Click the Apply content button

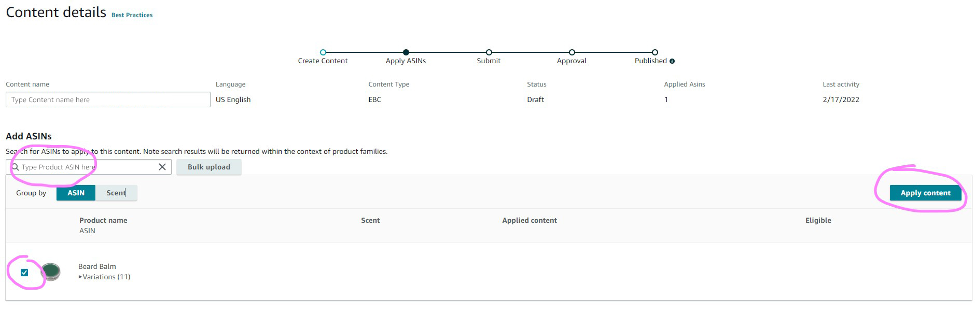[x=925, y=193]
